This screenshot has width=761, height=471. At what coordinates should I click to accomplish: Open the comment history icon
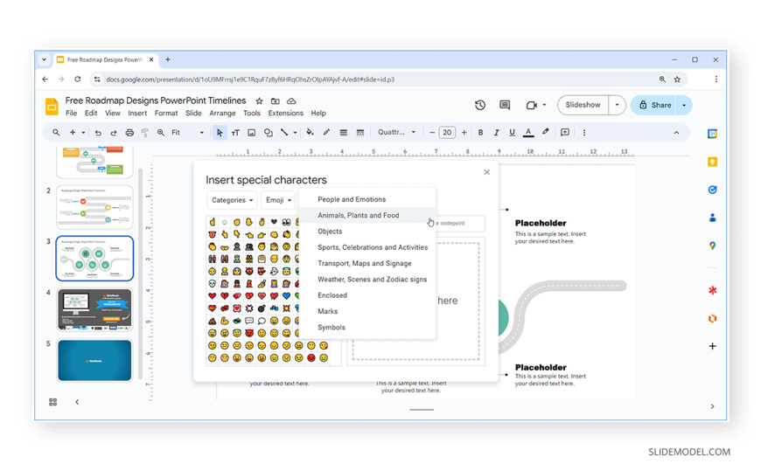point(505,105)
